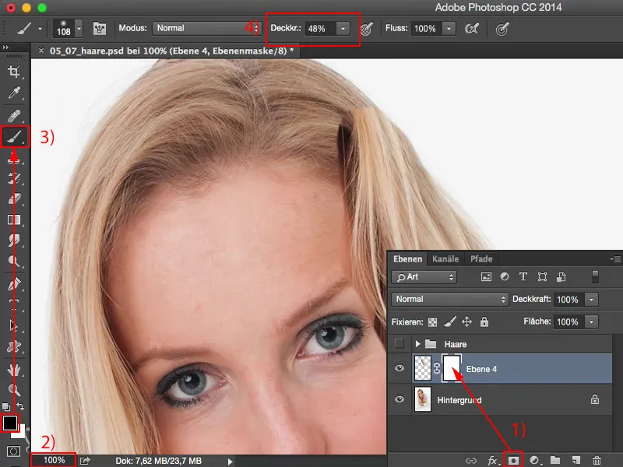
Task: Select the Hand tool
Action: click(x=14, y=370)
